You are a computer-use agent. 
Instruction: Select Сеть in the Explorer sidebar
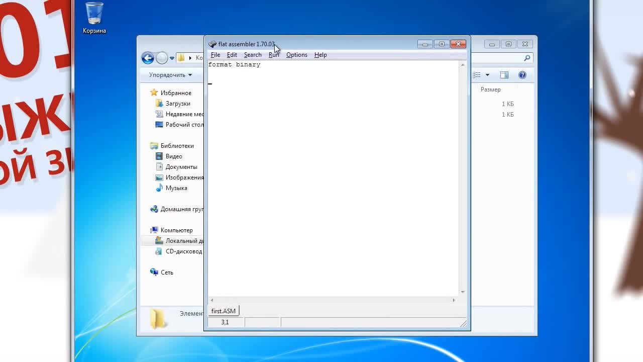pos(167,273)
